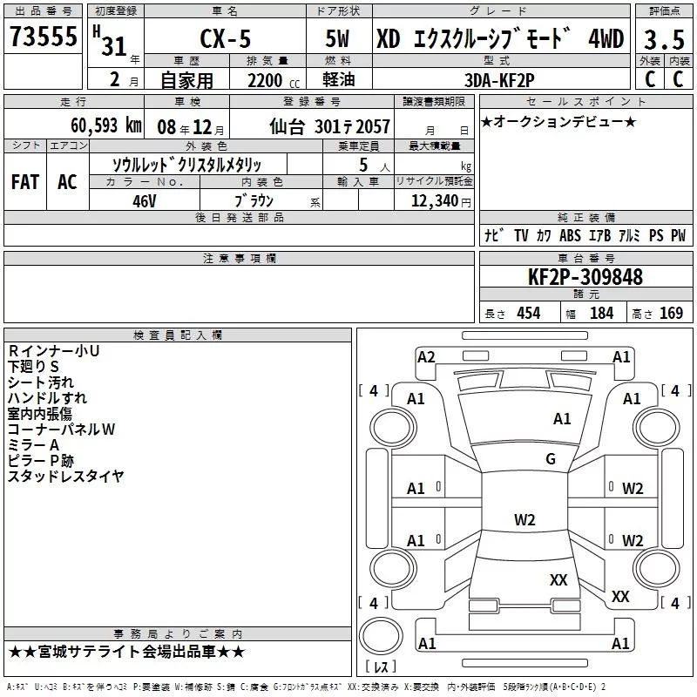697x697 pixels.
Task: Click the color number 46V
Action: [x=144, y=201]
